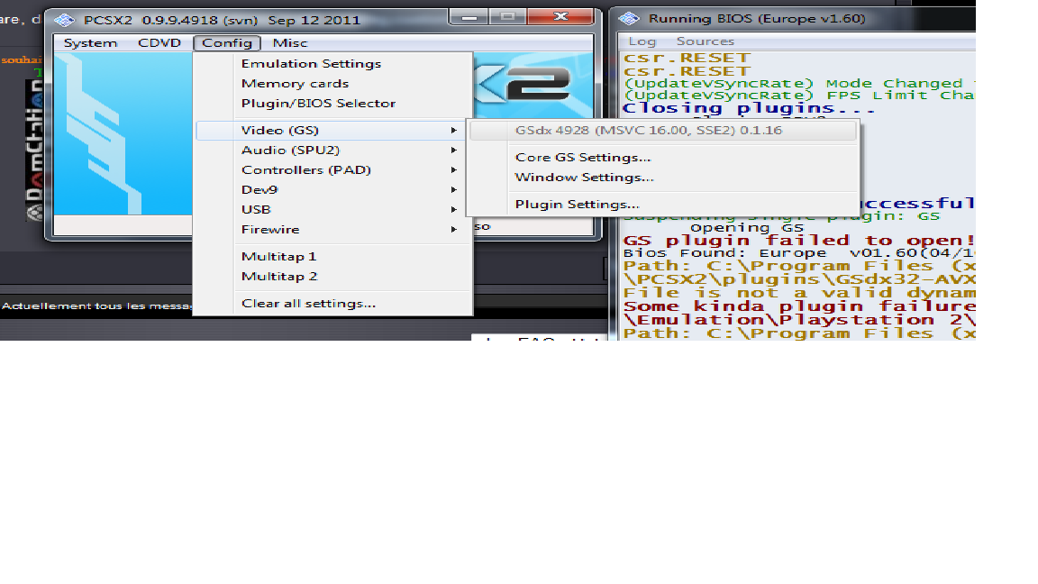1038x584 pixels.
Task: Expand the Video (GS) submenu arrow
Action: 453,131
